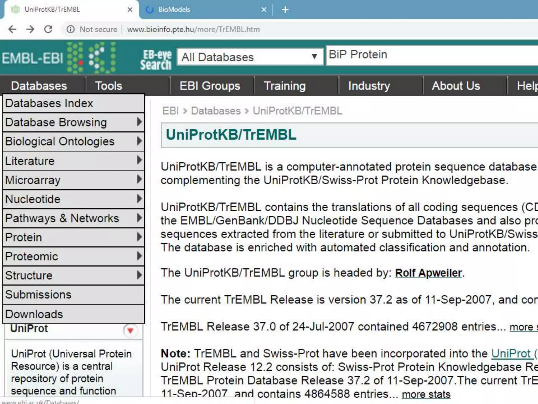This screenshot has height=404, width=538.
Task: Click the browser back arrow
Action: (x=12, y=29)
